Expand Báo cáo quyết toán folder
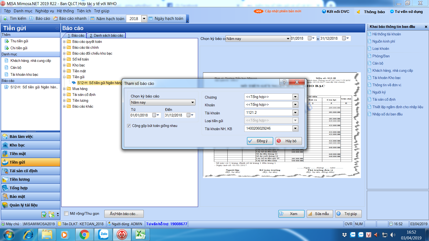The width and height of the screenshot is (429, 241). pyautogui.click(x=64, y=42)
